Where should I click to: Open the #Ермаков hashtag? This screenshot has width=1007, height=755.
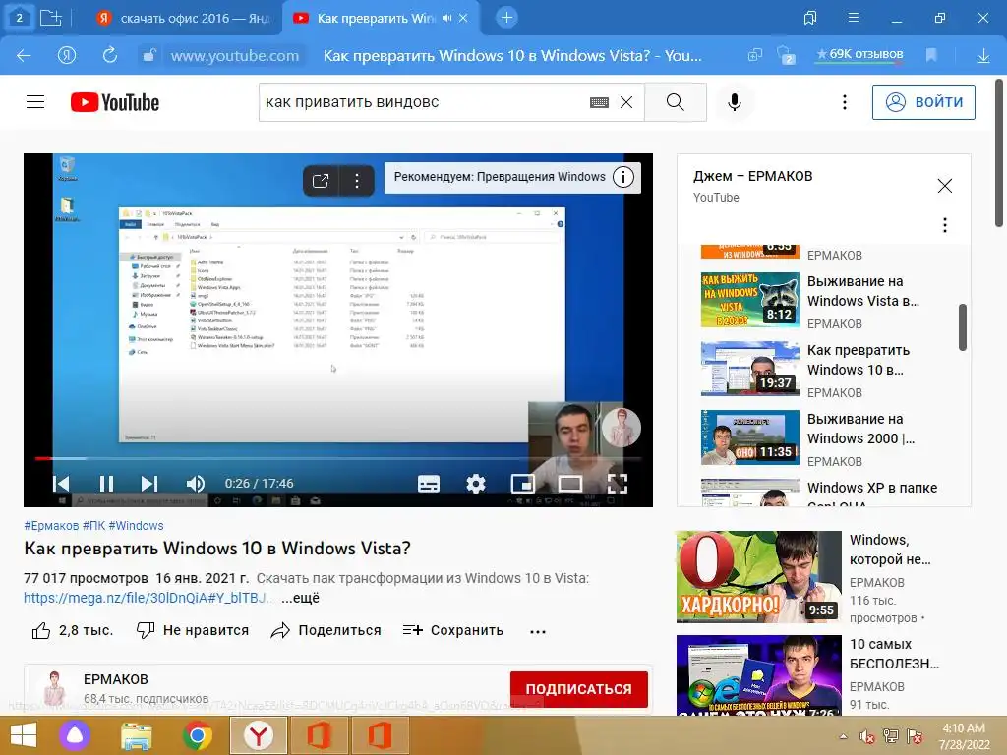pyautogui.click(x=51, y=526)
